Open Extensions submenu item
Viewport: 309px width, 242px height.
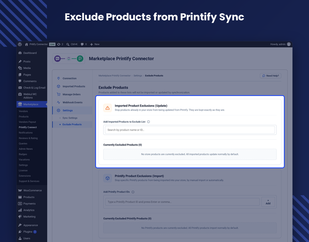[x=25, y=176]
